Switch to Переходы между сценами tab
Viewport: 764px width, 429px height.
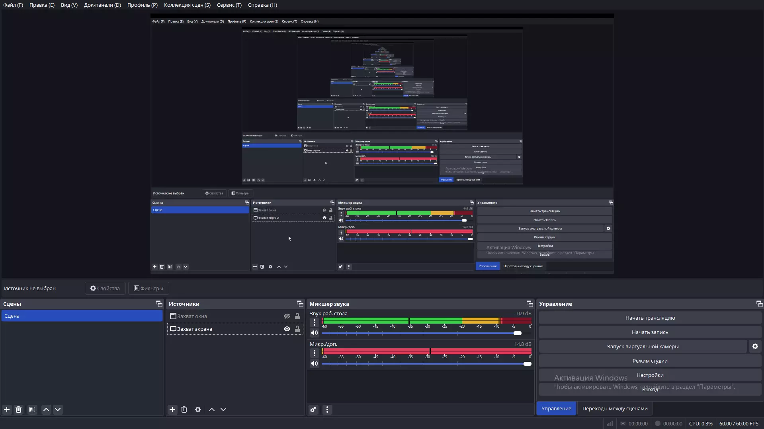click(615, 409)
